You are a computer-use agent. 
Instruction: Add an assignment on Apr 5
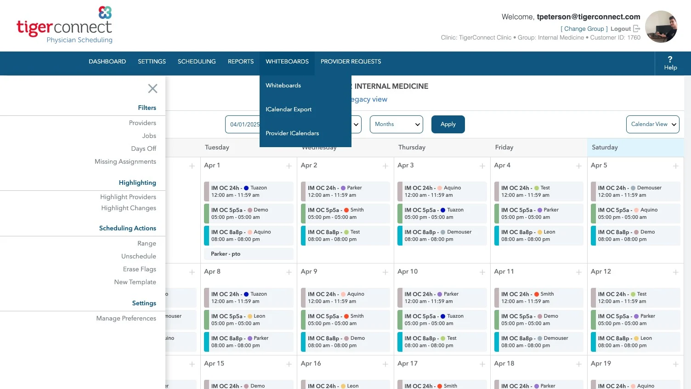coord(676,166)
